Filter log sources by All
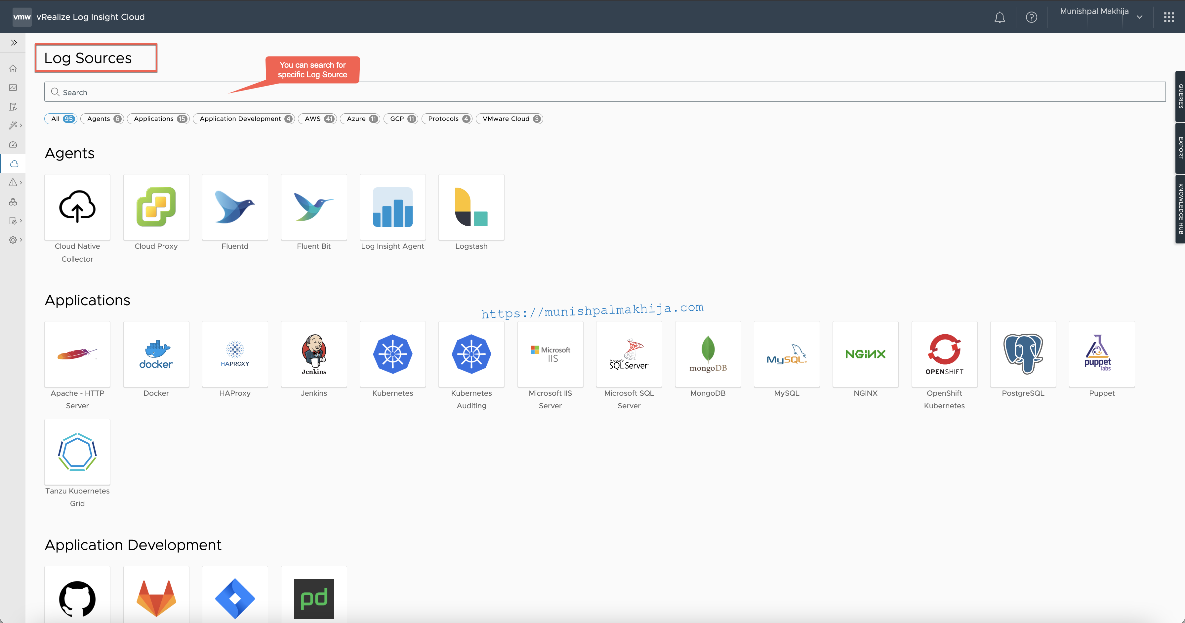The height and width of the screenshot is (623, 1185). pos(61,119)
